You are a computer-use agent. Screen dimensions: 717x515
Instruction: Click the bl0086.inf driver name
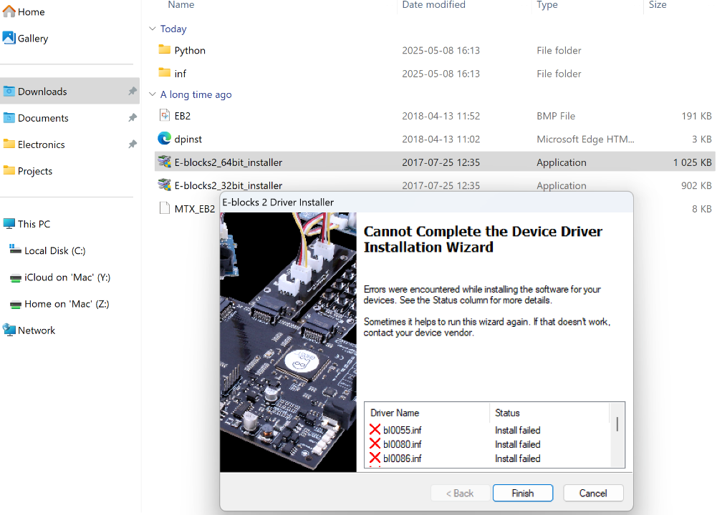coord(403,458)
